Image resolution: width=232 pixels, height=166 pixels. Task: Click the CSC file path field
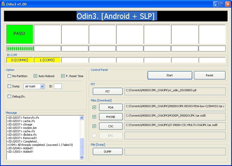point(175,126)
